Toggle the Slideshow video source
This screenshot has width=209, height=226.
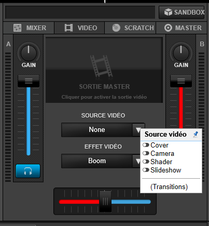(x=146, y=170)
